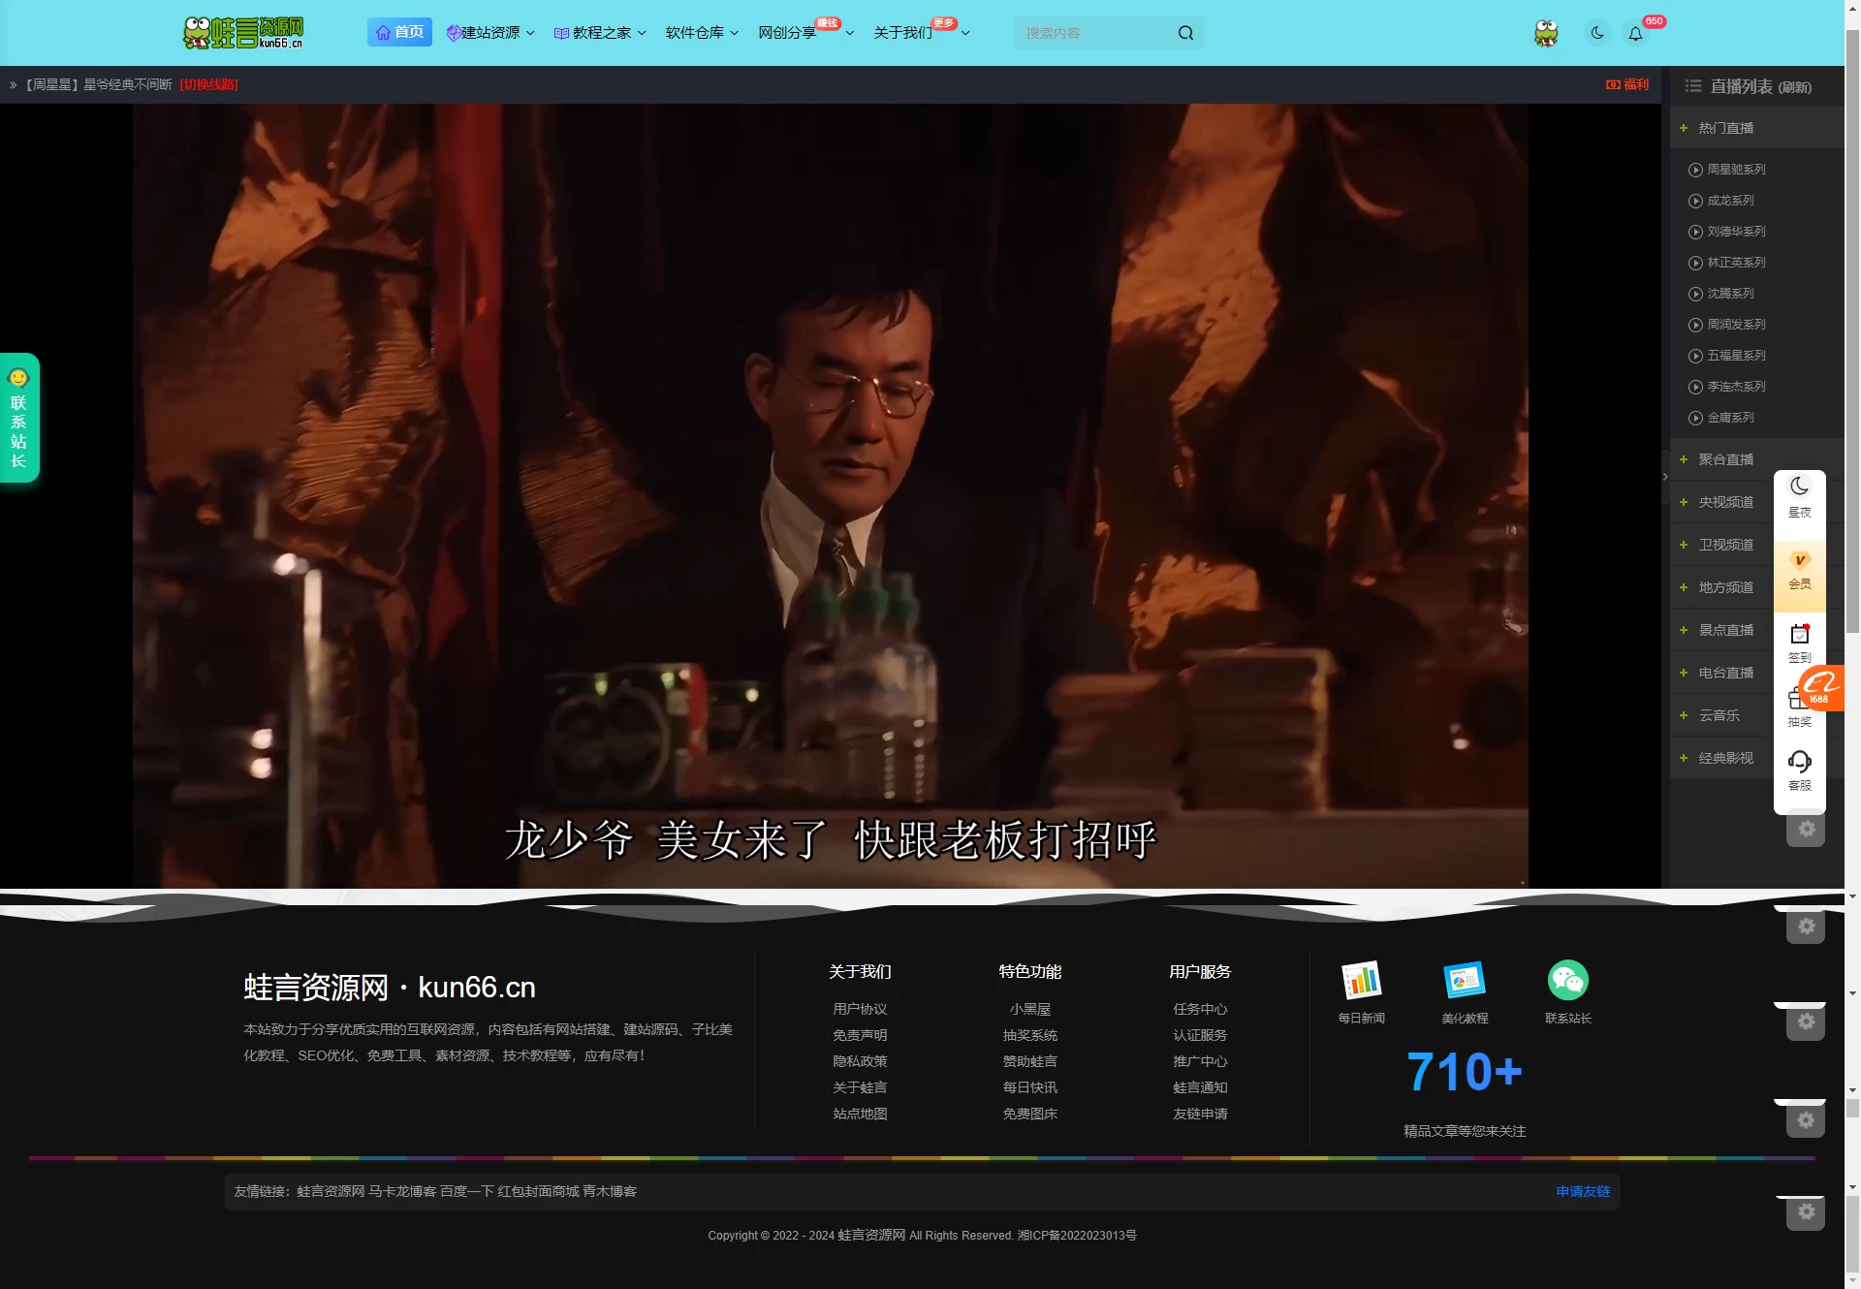Open 关于我们 dropdown menu
The image size is (1861, 1289).
(x=921, y=33)
